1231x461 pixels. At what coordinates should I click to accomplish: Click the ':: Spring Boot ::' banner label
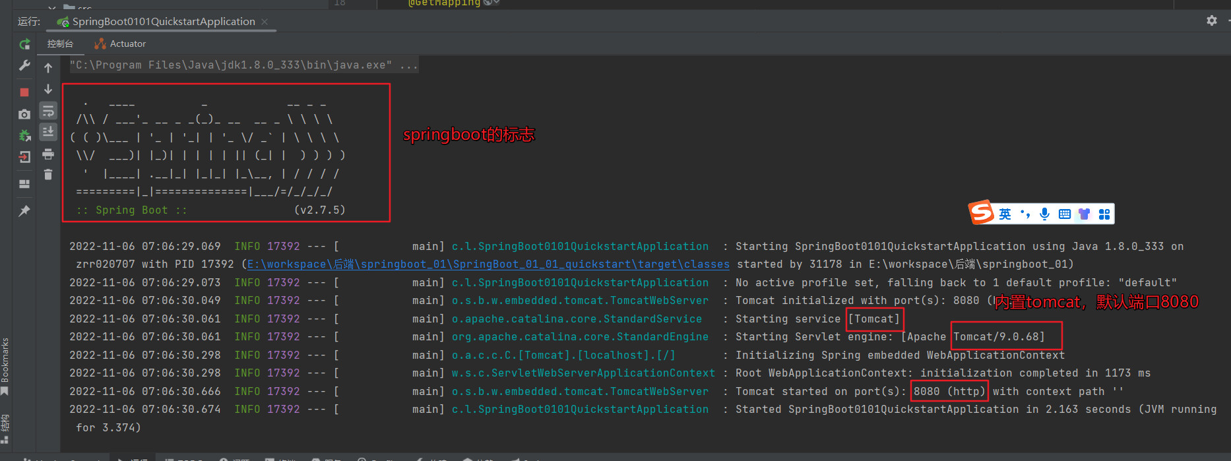click(131, 210)
